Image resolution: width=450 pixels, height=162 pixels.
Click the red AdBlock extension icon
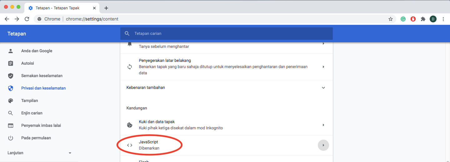(413, 19)
